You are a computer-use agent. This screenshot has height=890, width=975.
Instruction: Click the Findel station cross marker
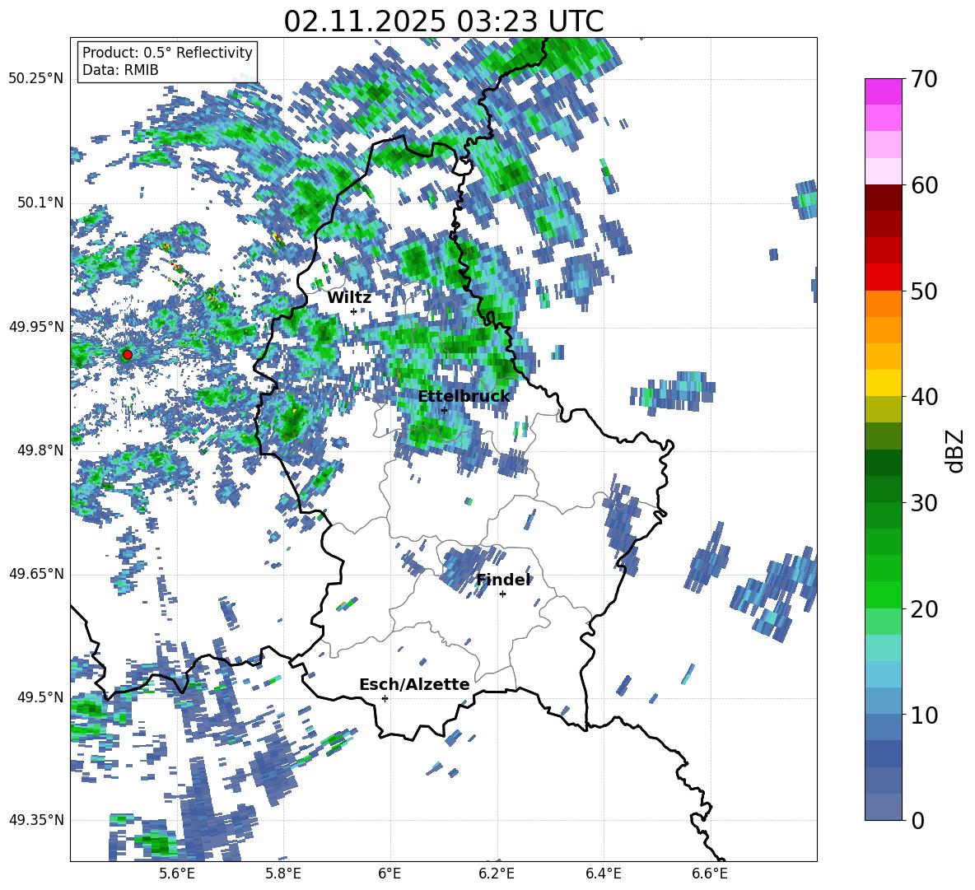(502, 594)
